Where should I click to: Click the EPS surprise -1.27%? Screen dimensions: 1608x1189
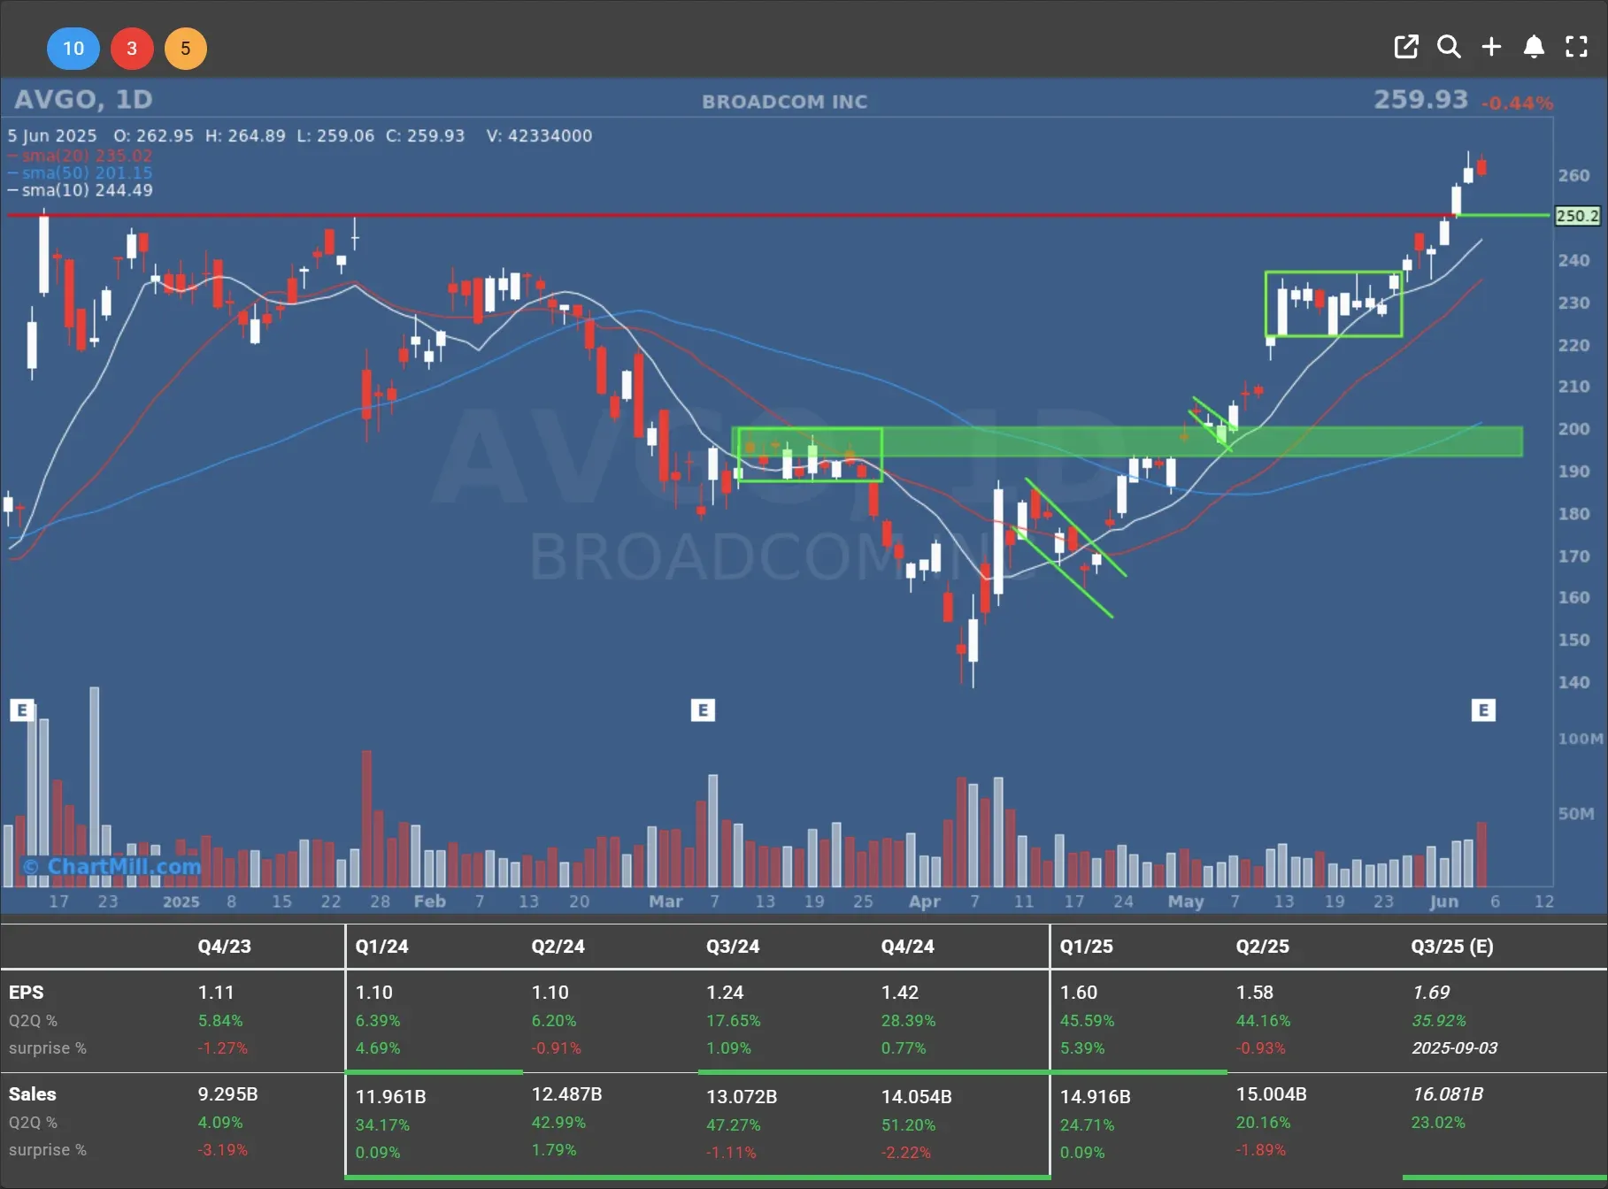point(223,1048)
